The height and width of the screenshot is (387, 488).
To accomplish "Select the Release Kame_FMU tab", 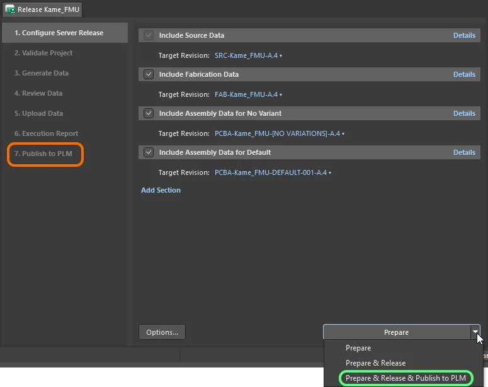I will [x=42, y=9].
